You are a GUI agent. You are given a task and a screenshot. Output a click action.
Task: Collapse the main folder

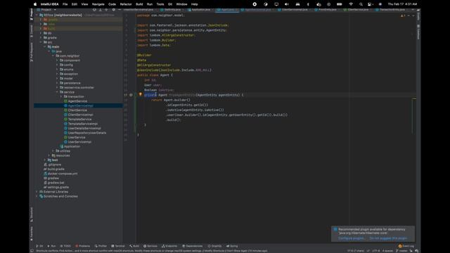coord(45,47)
